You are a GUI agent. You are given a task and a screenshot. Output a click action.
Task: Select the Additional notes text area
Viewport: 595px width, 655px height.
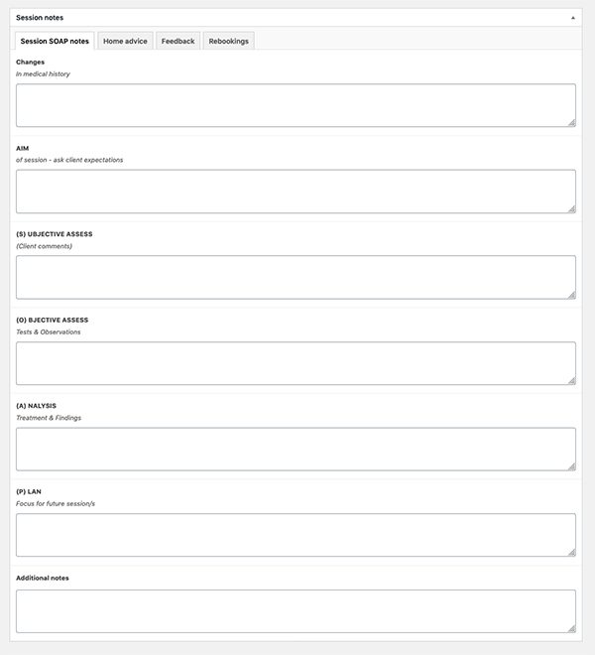tap(296, 610)
